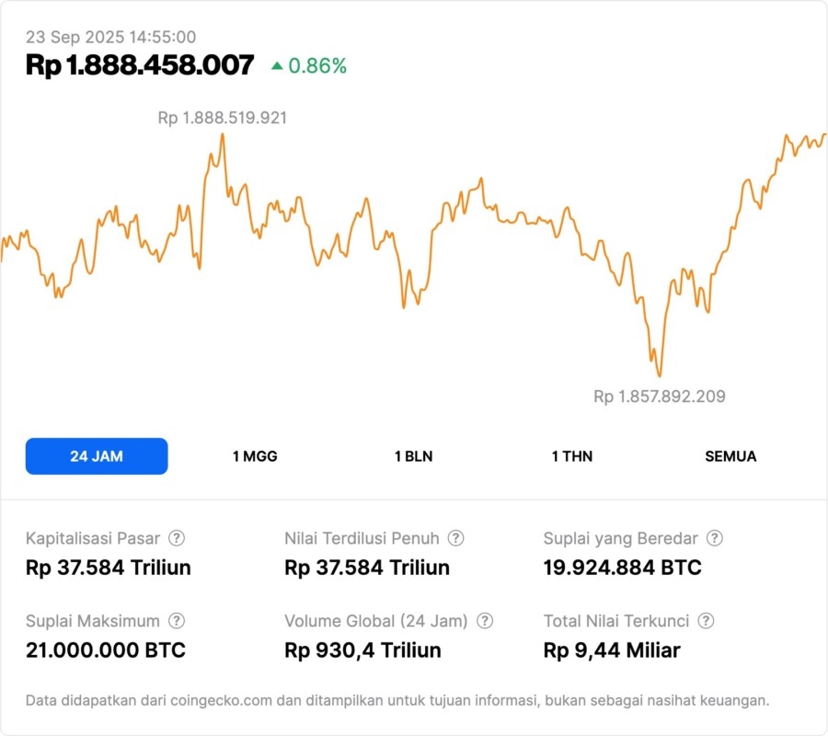Select SEMUA to view all-time chart

730,456
